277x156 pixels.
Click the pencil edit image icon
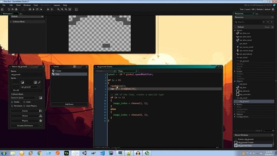click(39, 82)
